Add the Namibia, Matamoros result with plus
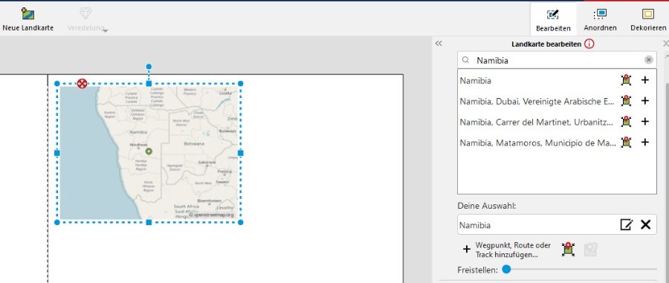 click(x=645, y=143)
